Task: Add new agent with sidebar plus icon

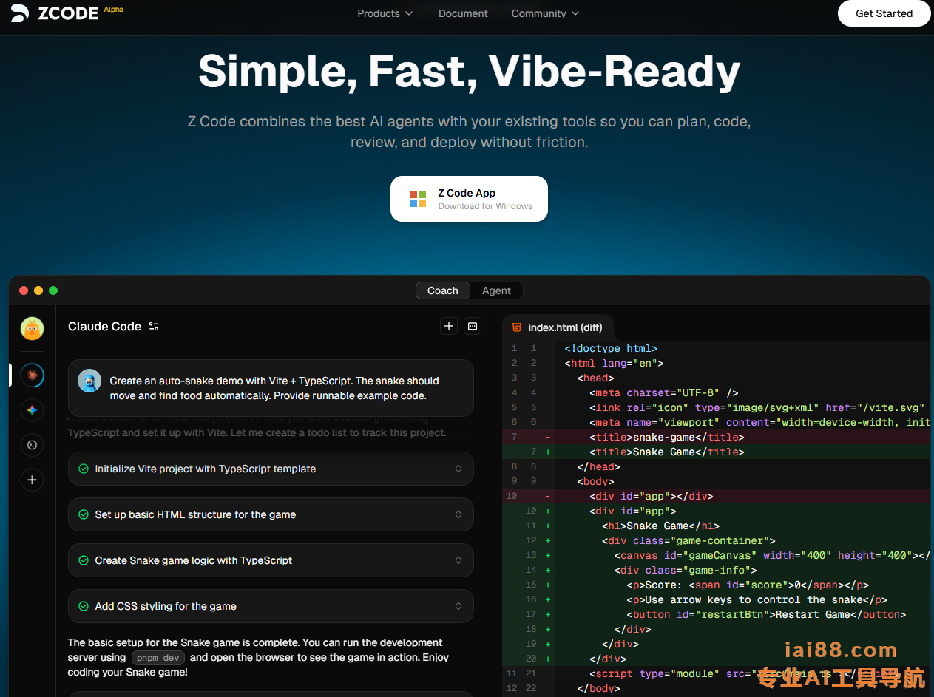Action: (32, 480)
